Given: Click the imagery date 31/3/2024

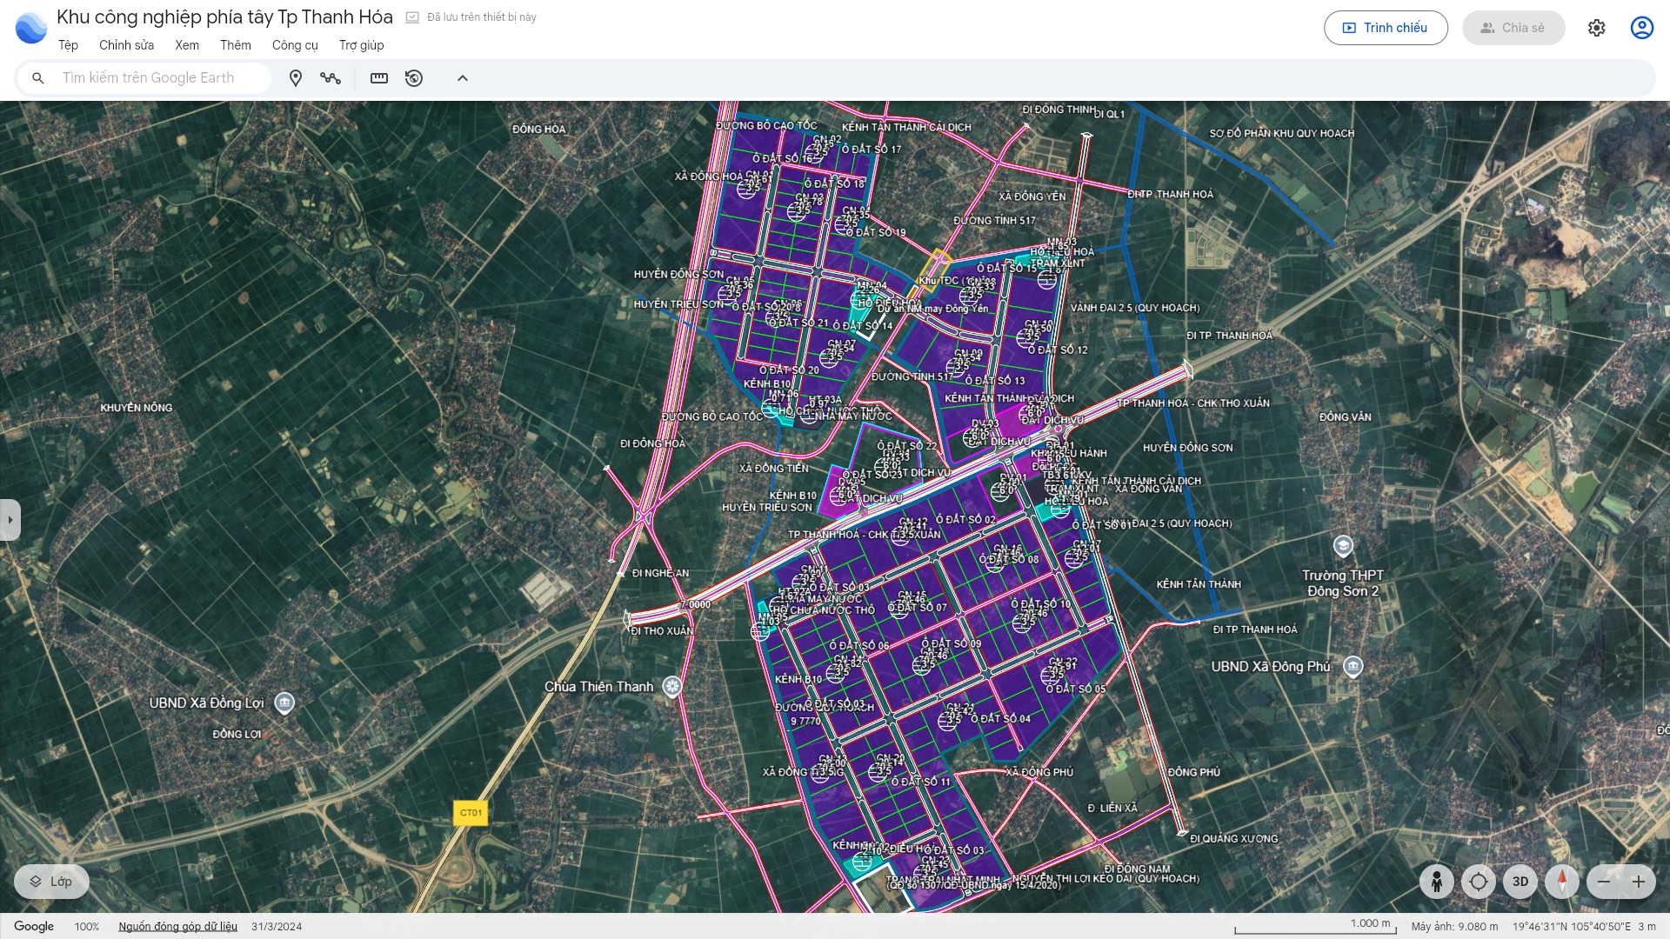Looking at the screenshot, I should tap(277, 927).
